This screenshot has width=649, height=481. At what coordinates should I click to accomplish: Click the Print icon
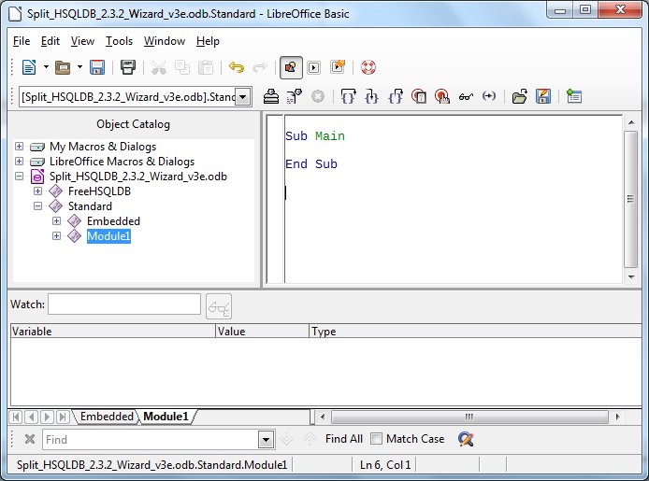coord(128,67)
